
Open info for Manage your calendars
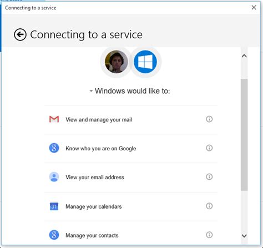[209, 206]
